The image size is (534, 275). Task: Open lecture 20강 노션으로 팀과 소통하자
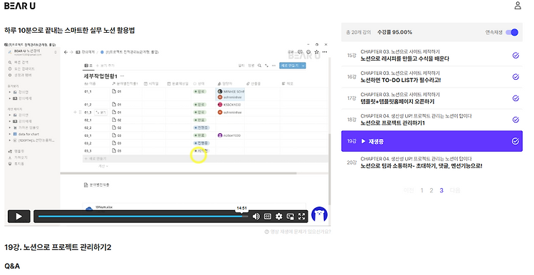[x=431, y=162]
